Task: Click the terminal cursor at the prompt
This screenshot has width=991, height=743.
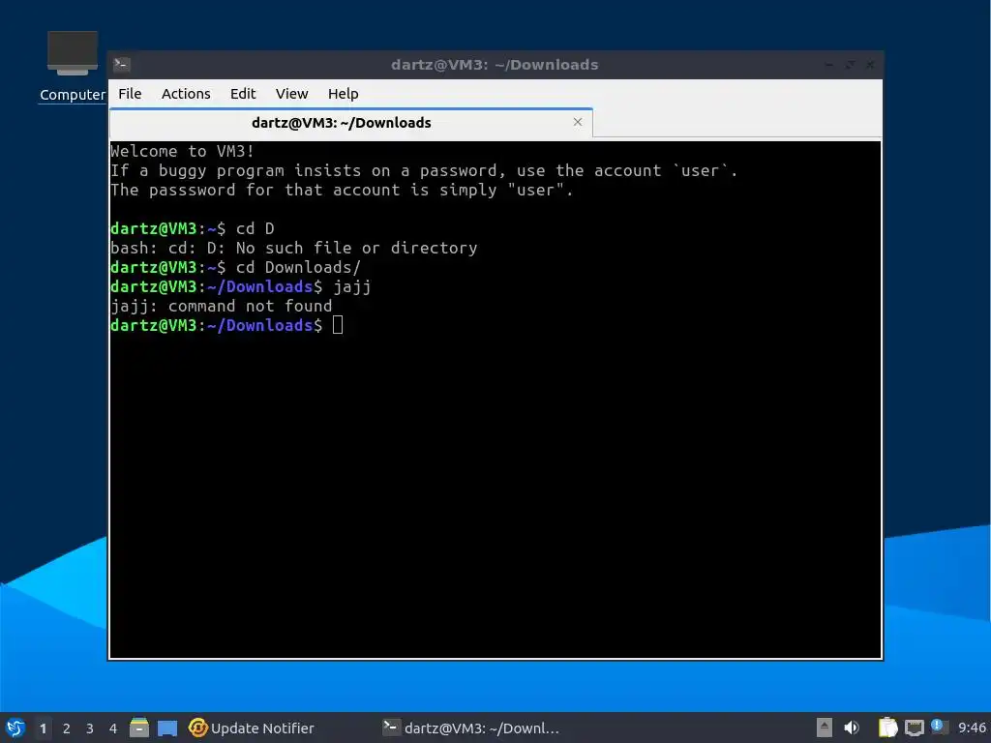Action: [338, 325]
